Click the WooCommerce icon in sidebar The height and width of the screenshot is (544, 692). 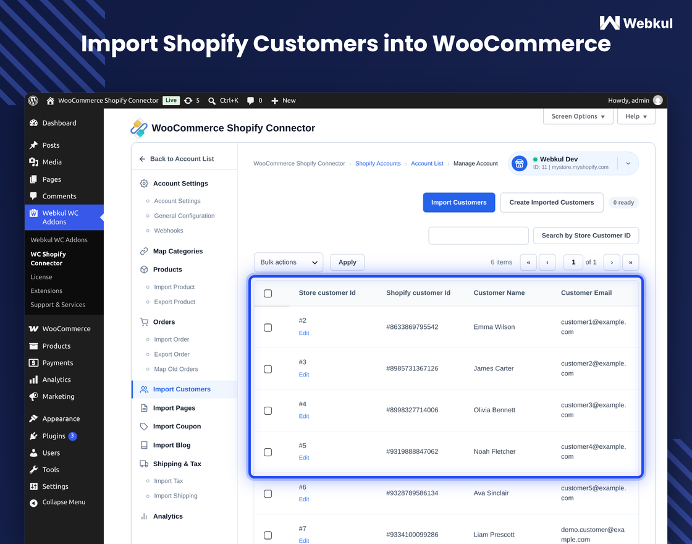[x=33, y=328]
